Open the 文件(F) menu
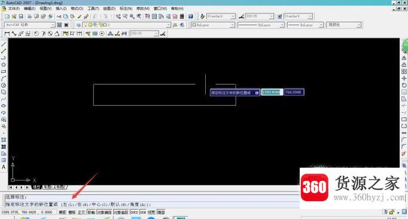 (14, 8)
